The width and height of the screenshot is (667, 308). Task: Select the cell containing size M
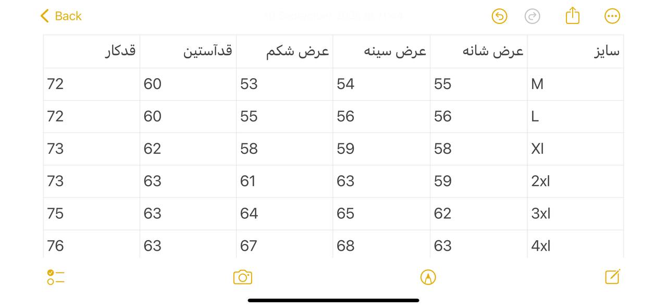pyautogui.click(x=575, y=84)
